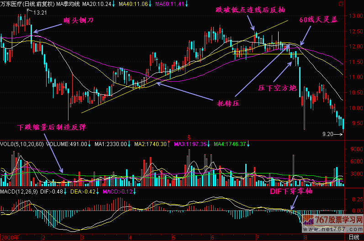Click the 13.21 high price marker
Viewport: 364px width, 241px height.
click(40, 12)
